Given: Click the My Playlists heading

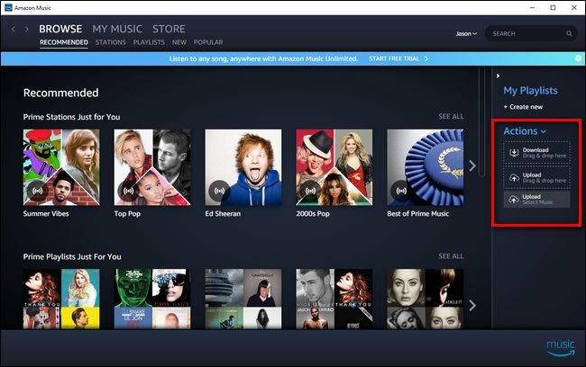Looking at the screenshot, I should tap(530, 90).
